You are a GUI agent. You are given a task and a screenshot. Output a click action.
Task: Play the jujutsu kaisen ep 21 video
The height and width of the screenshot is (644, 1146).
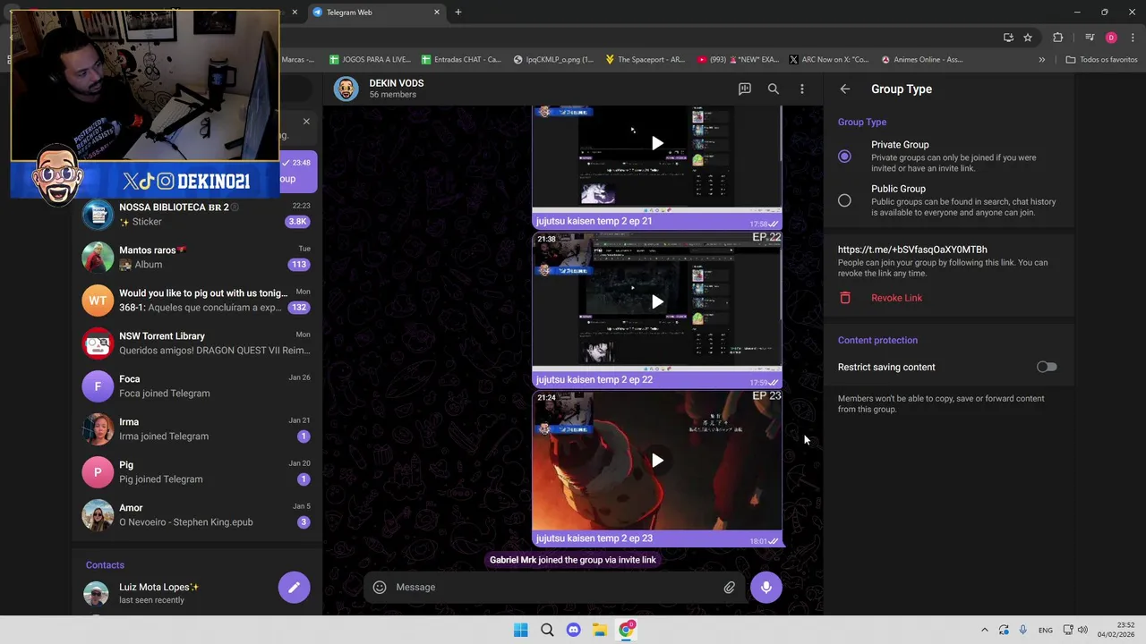pyautogui.click(x=657, y=143)
